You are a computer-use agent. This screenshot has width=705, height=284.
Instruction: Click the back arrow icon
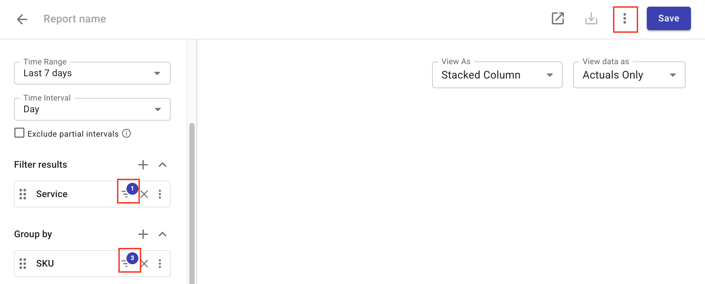pos(22,19)
